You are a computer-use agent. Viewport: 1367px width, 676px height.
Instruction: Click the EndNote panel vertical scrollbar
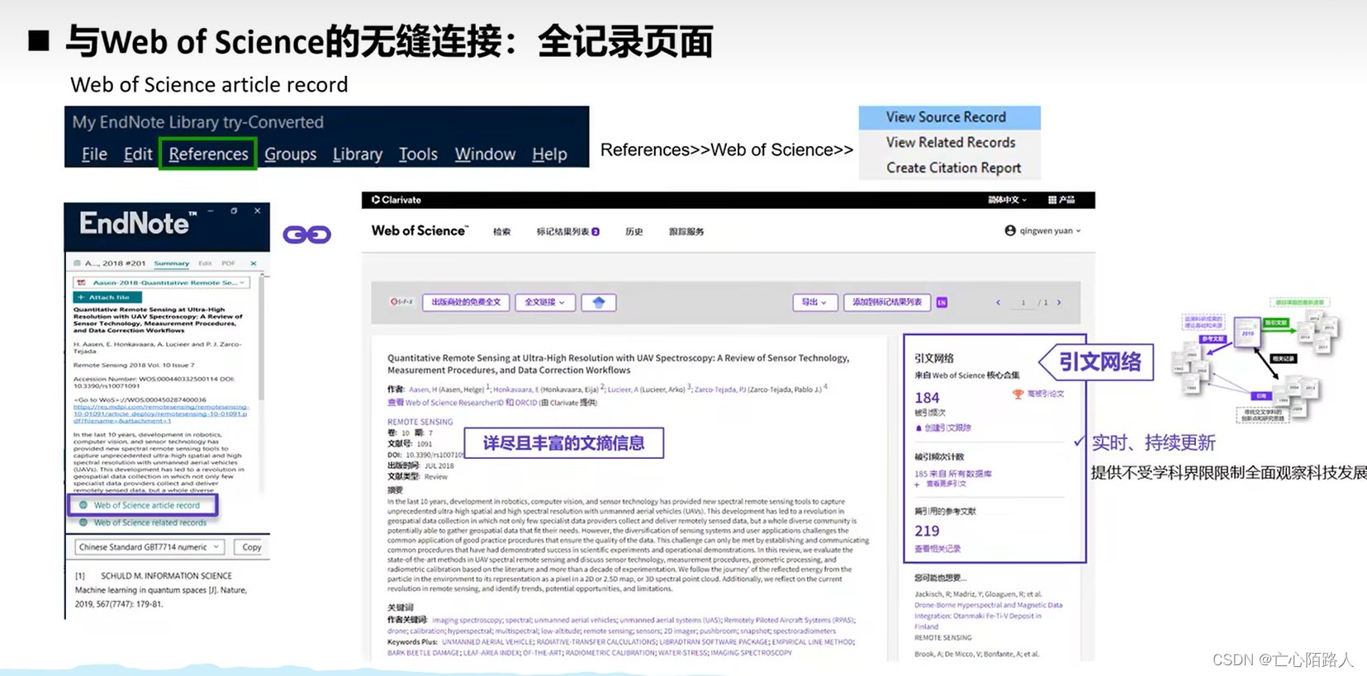click(x=263, y=338)
